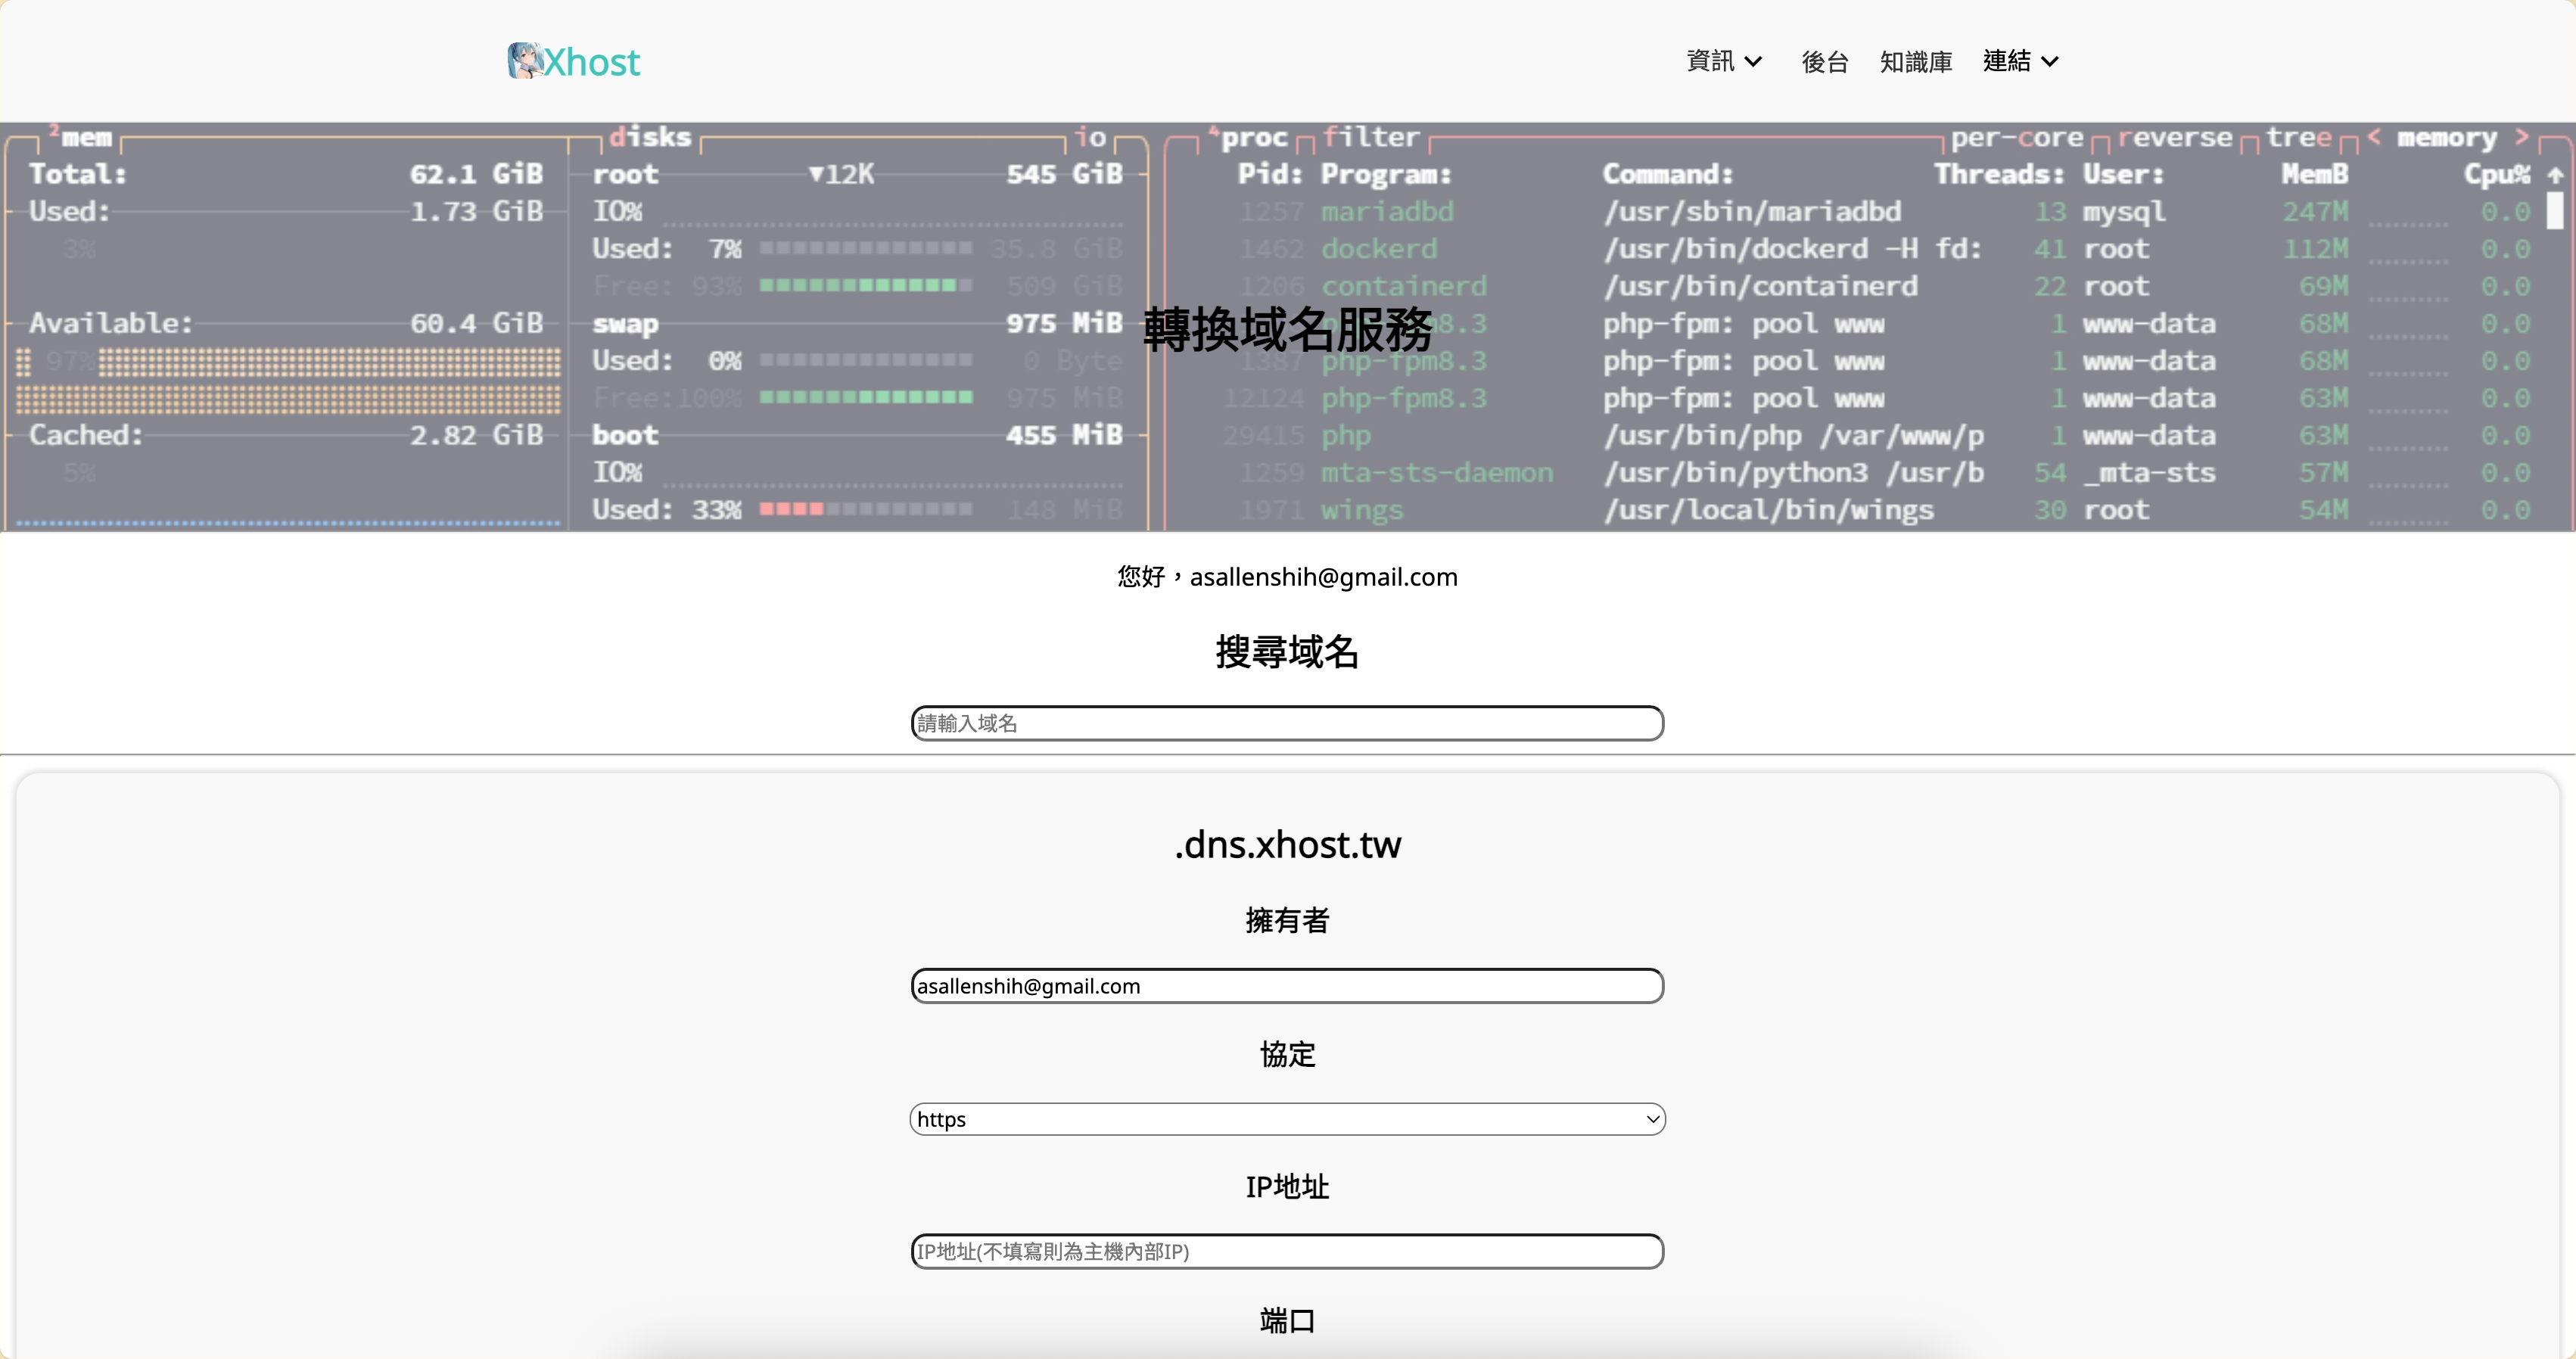Click the boot 455 MiB disk line
Viewport: 2576px width, 1359px height.
tap(857, 435)
